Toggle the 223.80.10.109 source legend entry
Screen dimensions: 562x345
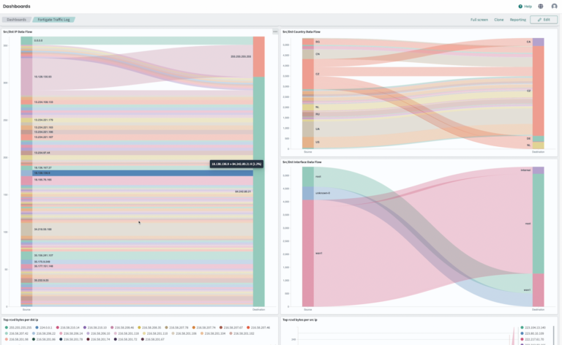[532, 333]
